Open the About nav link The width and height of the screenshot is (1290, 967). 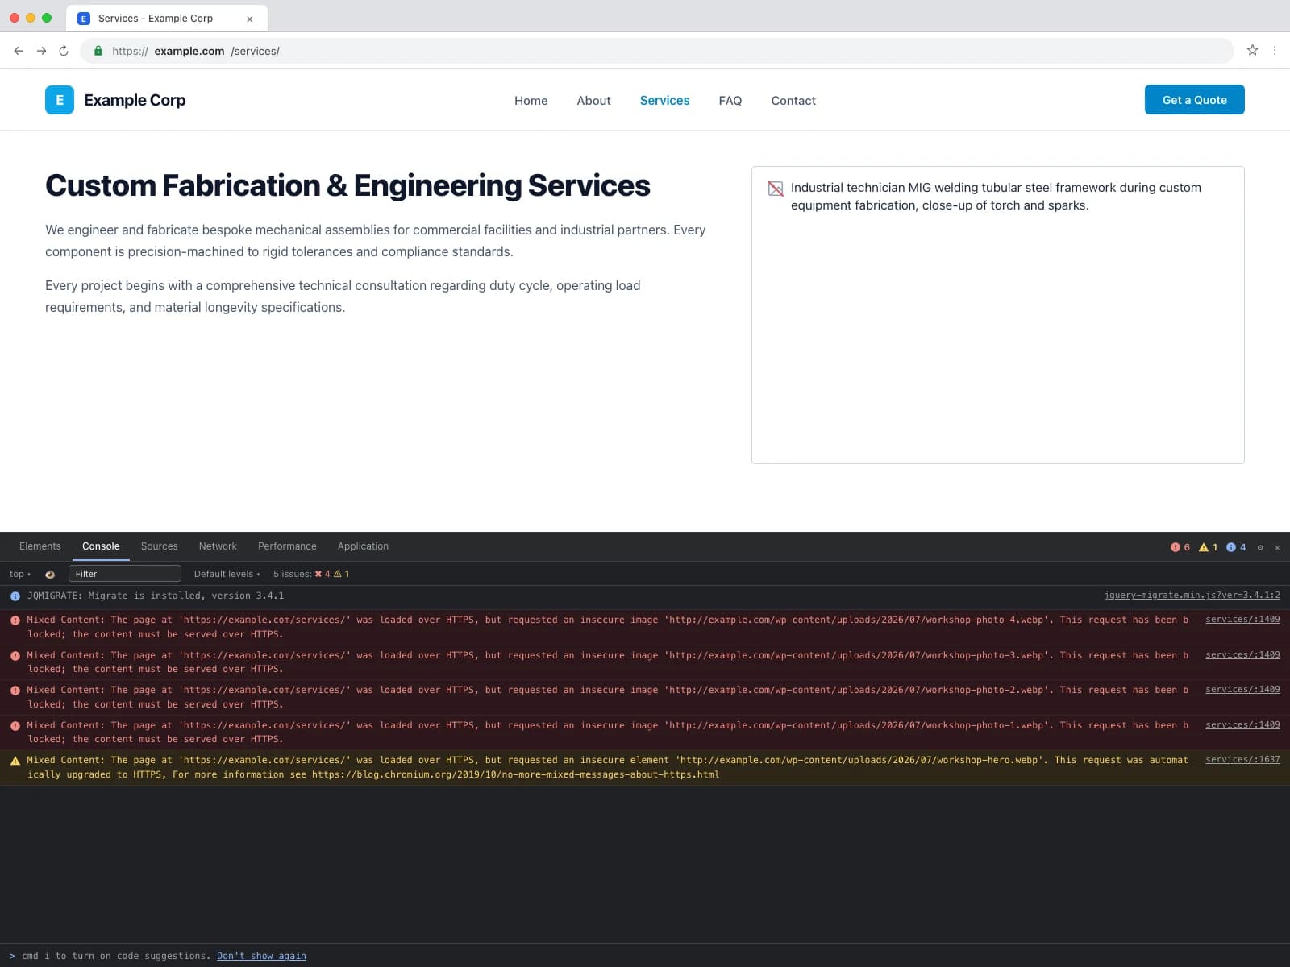593,101
